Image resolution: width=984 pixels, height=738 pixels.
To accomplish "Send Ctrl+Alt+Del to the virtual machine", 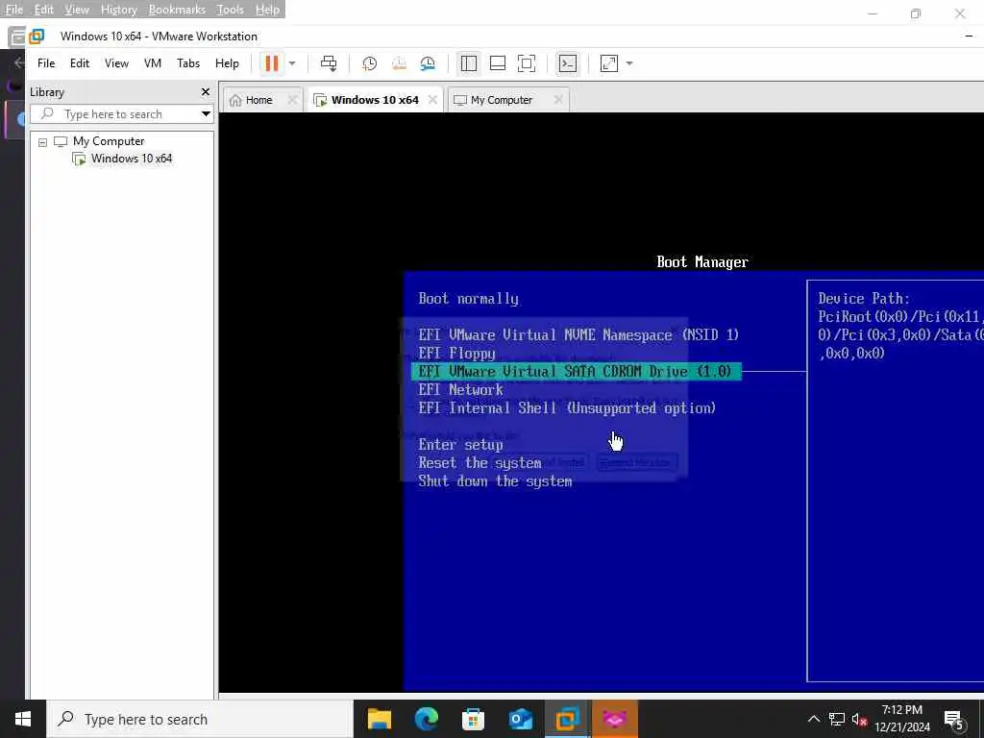I will (x=329, y=63).
